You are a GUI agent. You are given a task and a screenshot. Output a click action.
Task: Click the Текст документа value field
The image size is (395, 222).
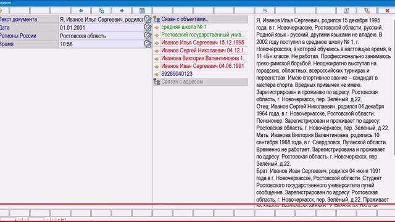pyautogui.click(x=101, y=19)
